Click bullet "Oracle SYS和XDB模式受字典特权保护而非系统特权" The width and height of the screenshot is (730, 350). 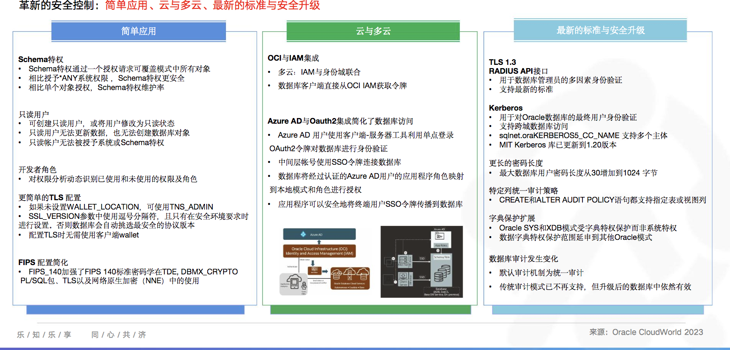point(588,228)
